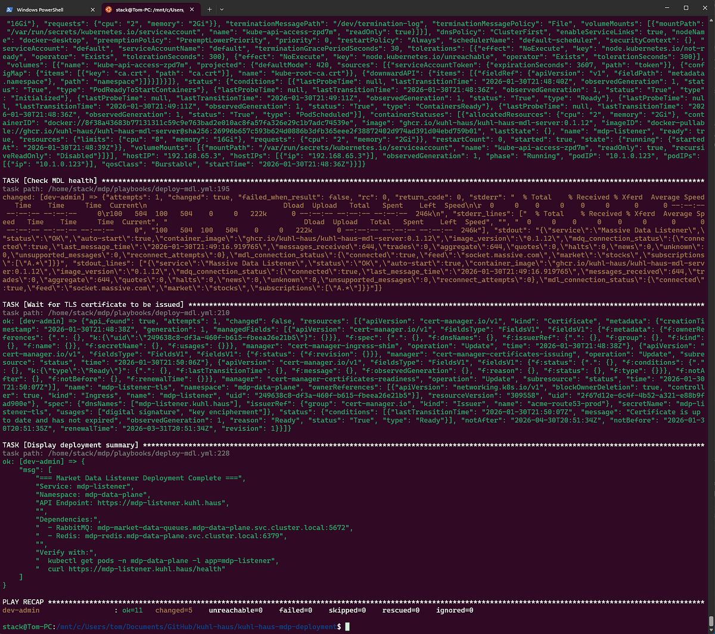Focus the command prompt cursor at the bottom
715x634 pixels.
347,626
